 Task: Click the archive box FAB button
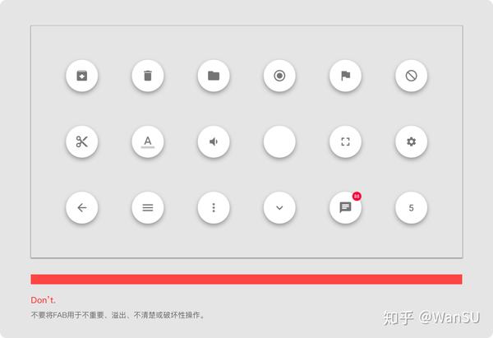coord(81,76)
